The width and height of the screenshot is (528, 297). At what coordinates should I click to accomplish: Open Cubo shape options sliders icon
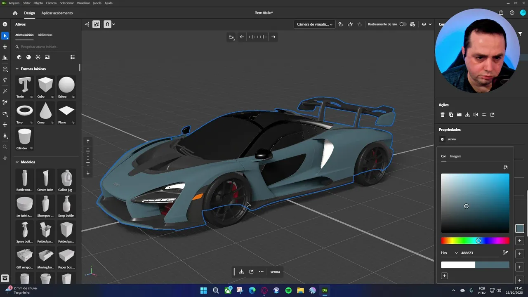52,97
